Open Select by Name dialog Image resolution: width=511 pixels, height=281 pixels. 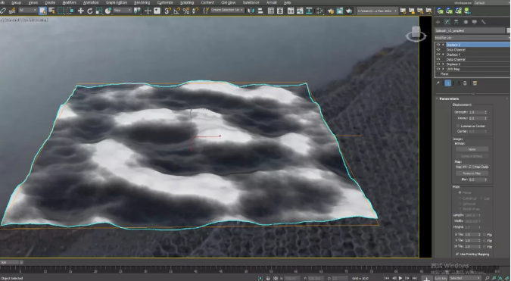[51, 11]
